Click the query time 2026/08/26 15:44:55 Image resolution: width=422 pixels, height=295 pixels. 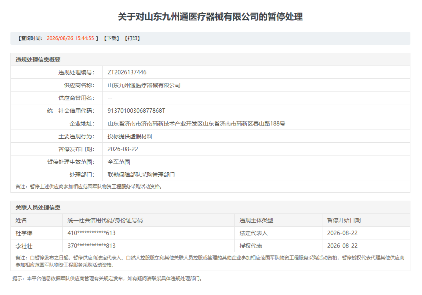70,38
